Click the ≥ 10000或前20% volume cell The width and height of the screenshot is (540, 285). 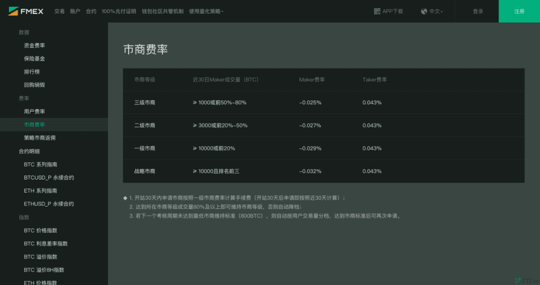click(214, 148)
